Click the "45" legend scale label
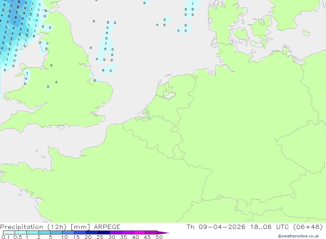This screenshot has height=239, width=326. 147,237
